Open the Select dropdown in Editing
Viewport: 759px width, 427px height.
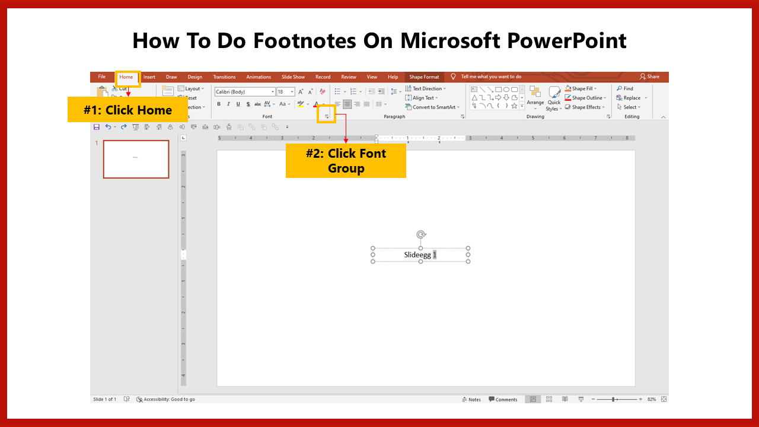[627, 107]
